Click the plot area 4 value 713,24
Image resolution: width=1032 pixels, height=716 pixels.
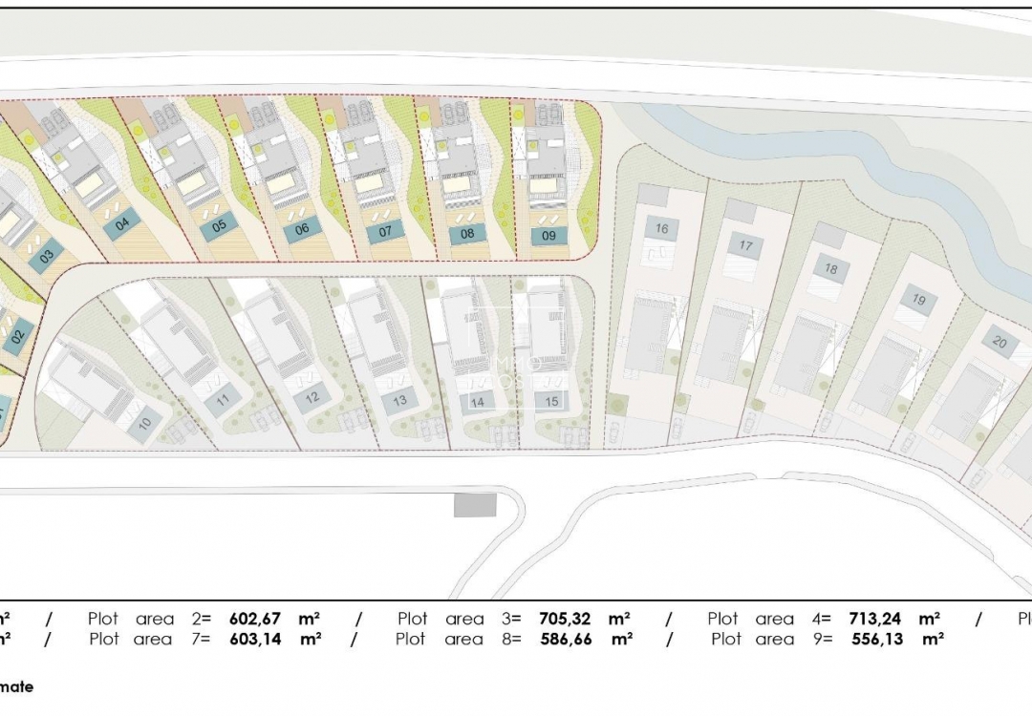click(x=875, y=619)
